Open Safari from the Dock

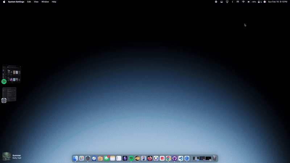coord(187,158)
